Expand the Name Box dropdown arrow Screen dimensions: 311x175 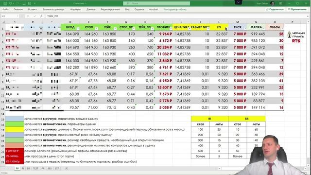[17, 16]
